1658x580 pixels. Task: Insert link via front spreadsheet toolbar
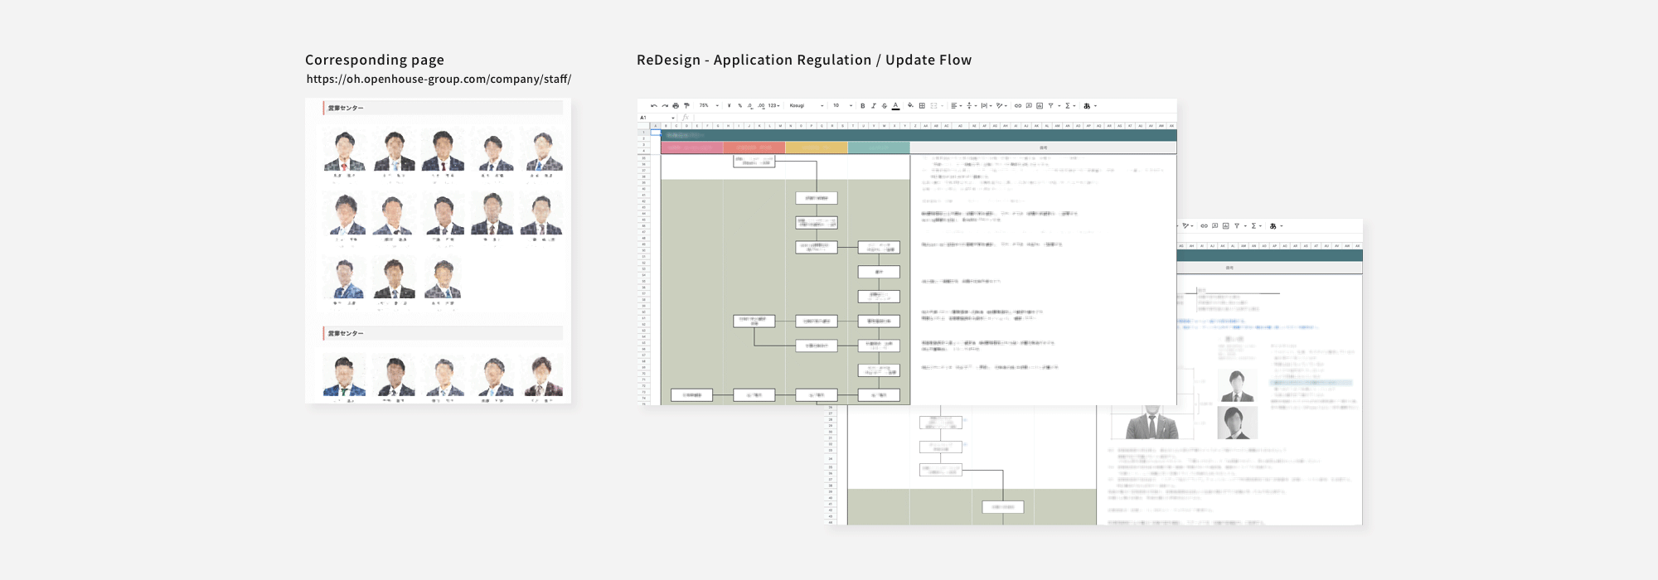click(1018, 106)
